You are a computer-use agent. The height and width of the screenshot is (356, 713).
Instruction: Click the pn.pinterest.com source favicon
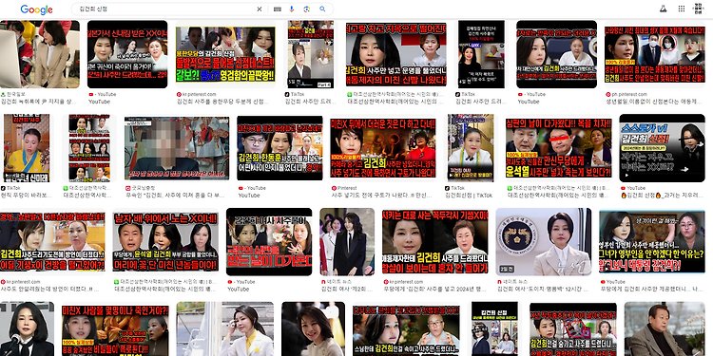[608, 94]
